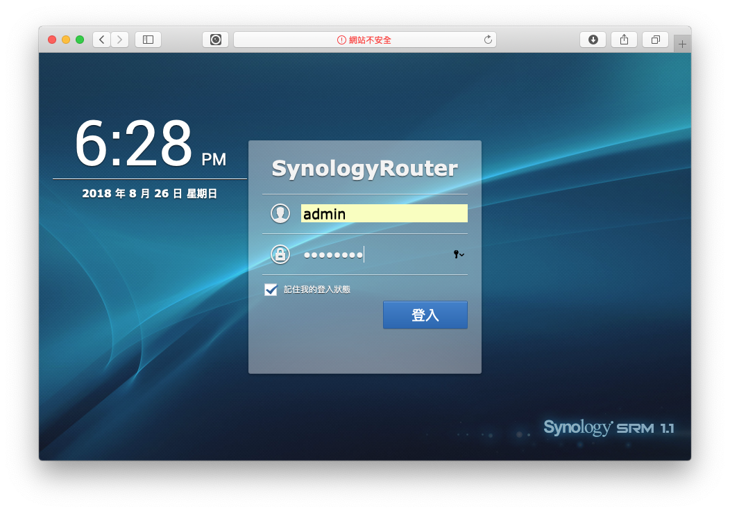730x512 pixels.
Task: Show all tabs overview
Action: pos(656,40)
